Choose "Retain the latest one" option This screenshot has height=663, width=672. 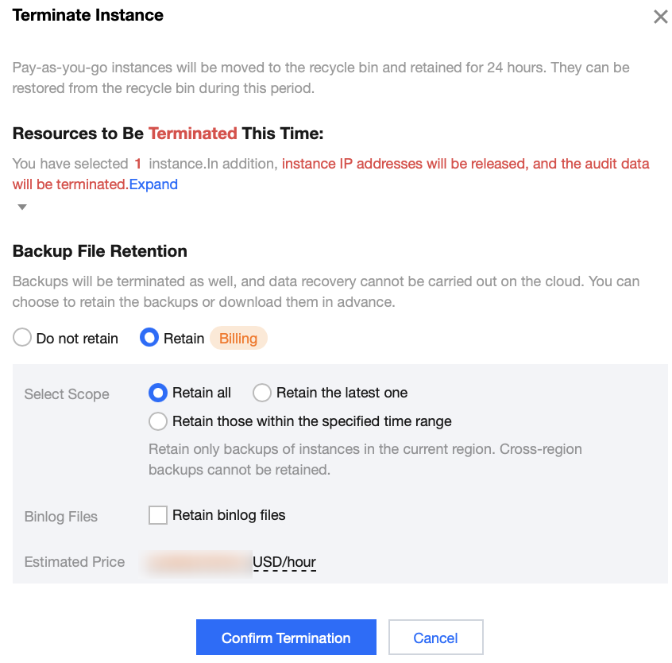coord(262,393)
